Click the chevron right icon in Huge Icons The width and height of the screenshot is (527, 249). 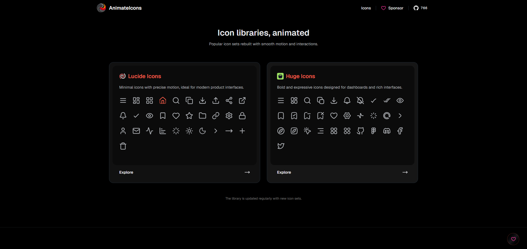tap(400, 116)
